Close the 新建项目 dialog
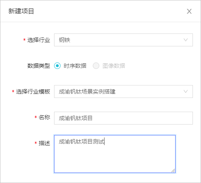 [189, 11]
